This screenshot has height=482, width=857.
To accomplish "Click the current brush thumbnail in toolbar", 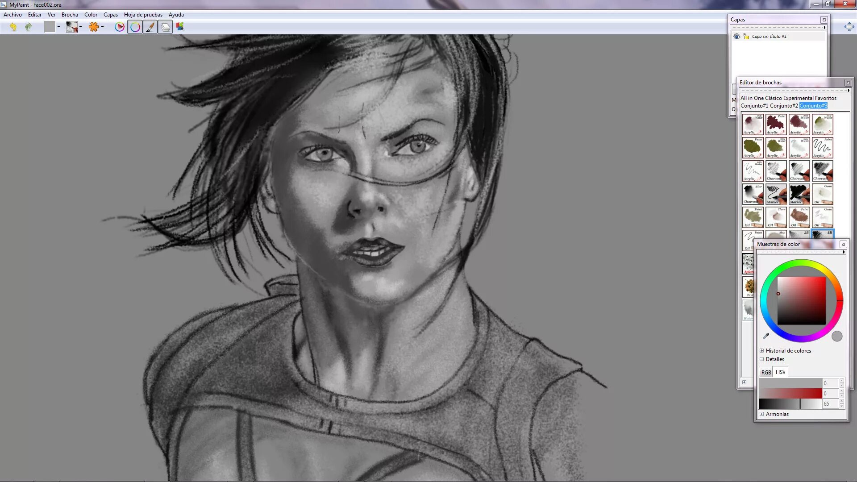I will pos(71,27).
